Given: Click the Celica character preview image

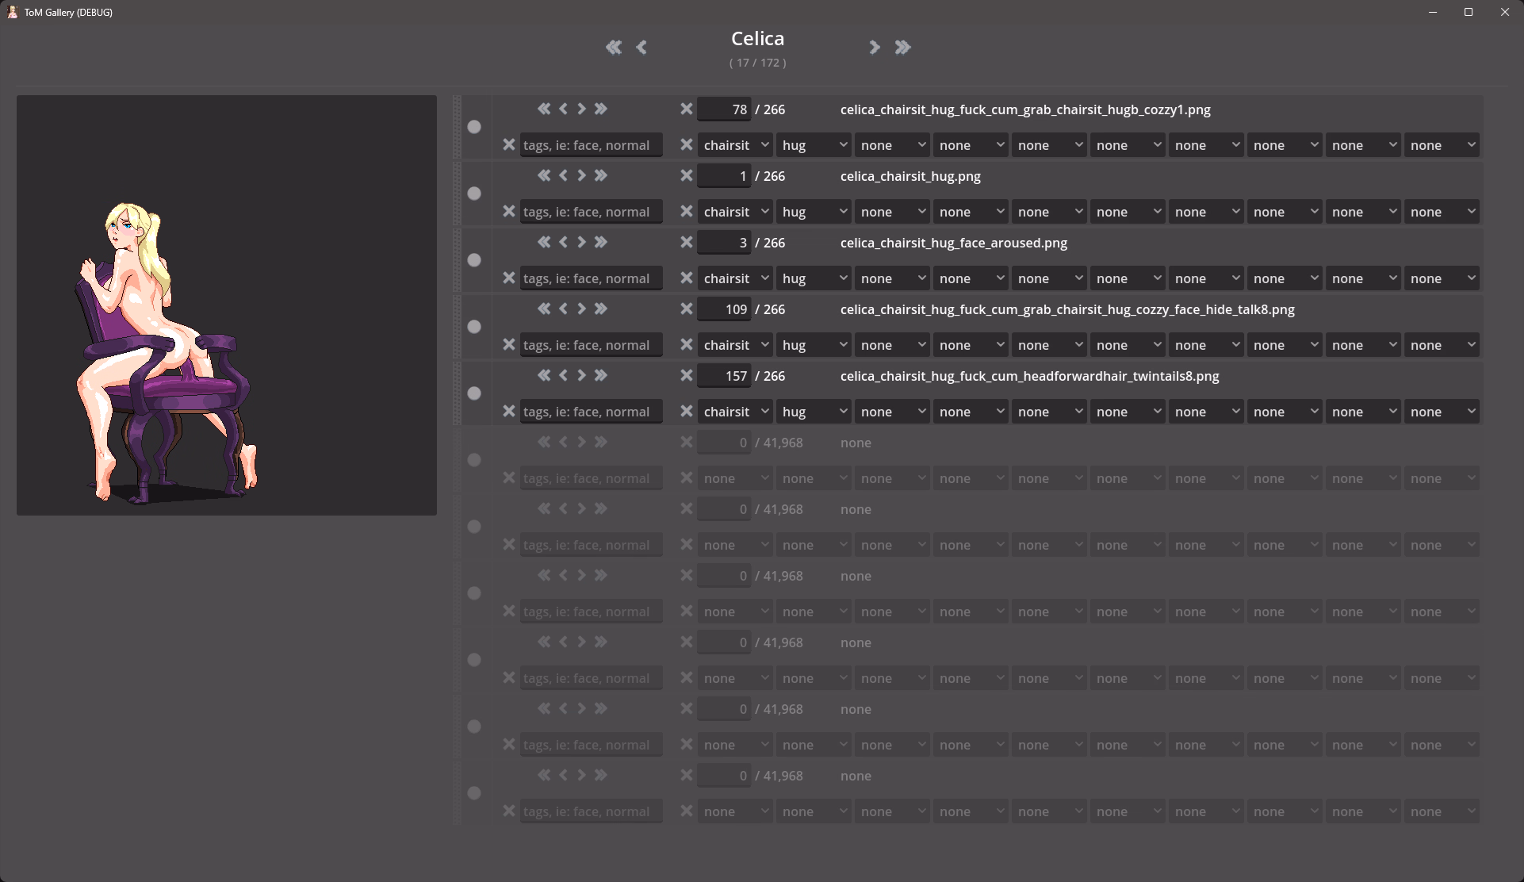Looking at the screenshot, I should tap(227, 305).
